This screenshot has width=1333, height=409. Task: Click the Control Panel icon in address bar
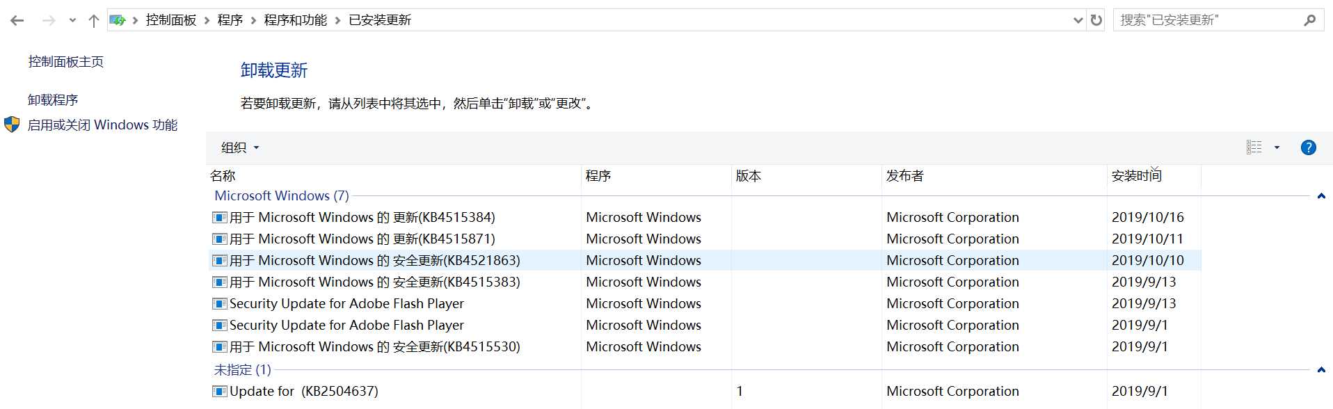(118, 20)
